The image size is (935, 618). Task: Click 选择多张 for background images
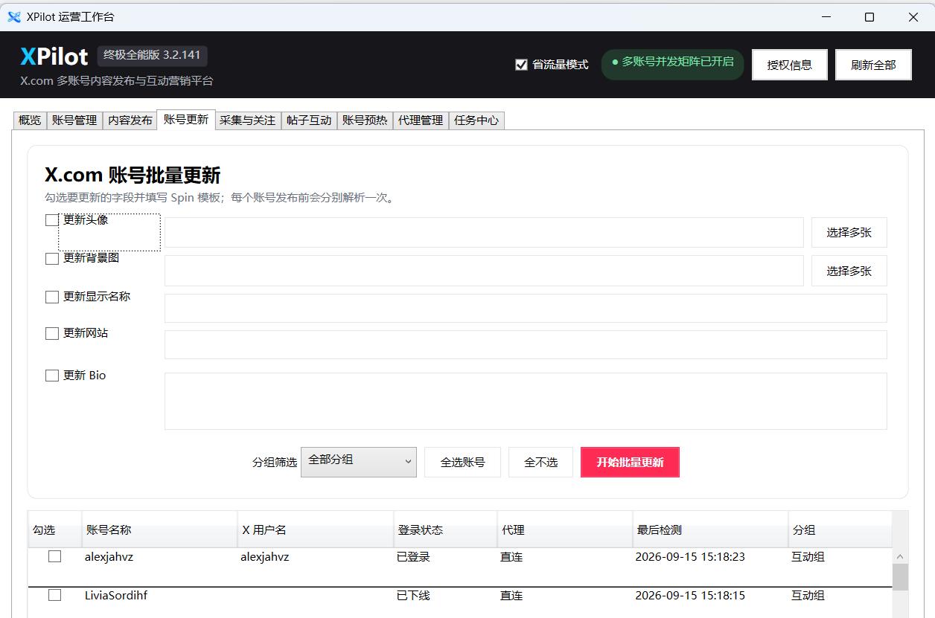849,271
